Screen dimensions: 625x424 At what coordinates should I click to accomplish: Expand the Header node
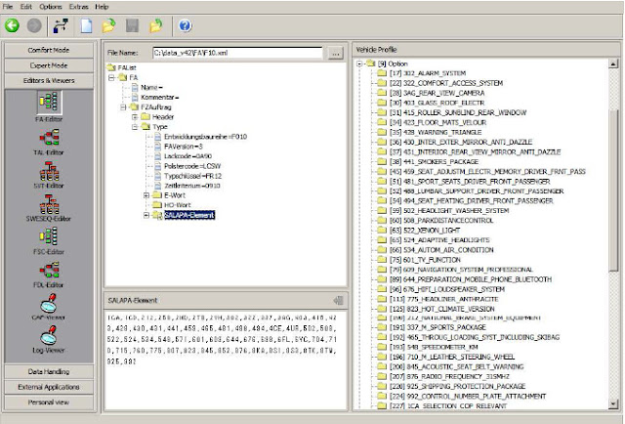coord(135,117)
